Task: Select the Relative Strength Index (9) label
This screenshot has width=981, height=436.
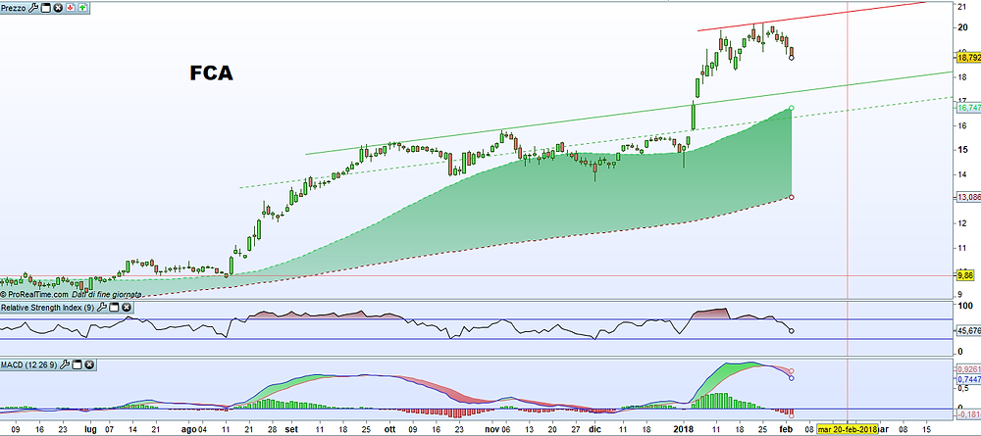Action: coord(49,308)
